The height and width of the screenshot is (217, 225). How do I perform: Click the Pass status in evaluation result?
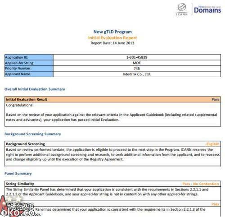click(215, 99)
